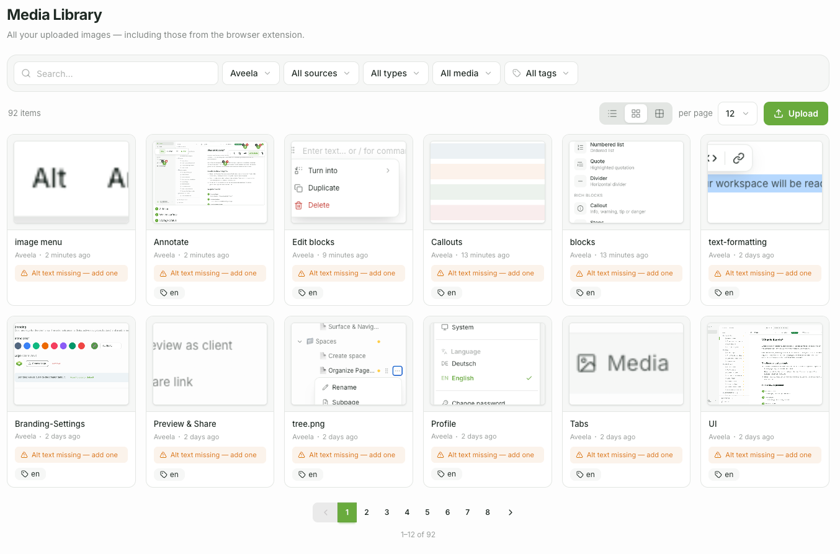The height and width of the screenshot is (554, 840).
Task: Click the Preview & Share title
Action: pyautogui.click(x=185, y=424)
